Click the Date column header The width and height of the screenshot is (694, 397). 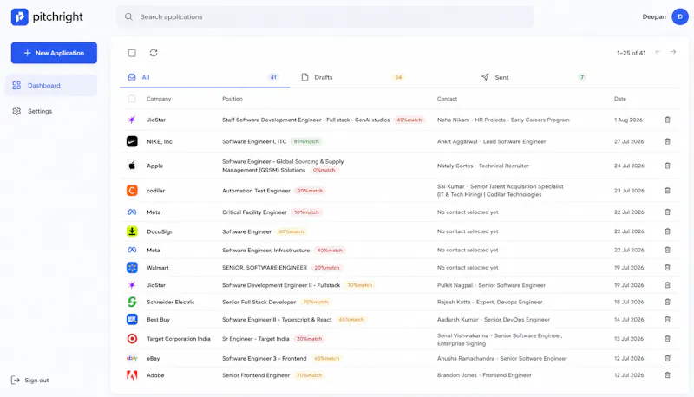point(620,99)
